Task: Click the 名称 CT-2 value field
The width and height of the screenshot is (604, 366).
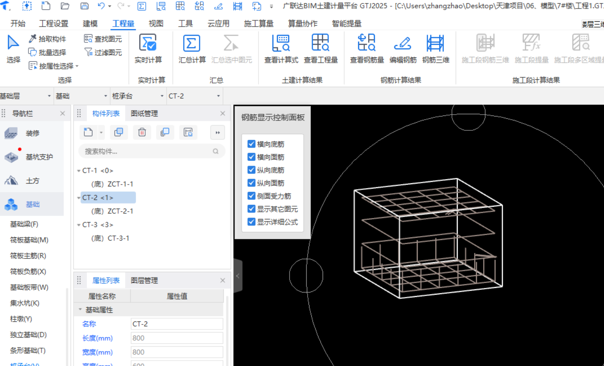Action: pos(177,324)
